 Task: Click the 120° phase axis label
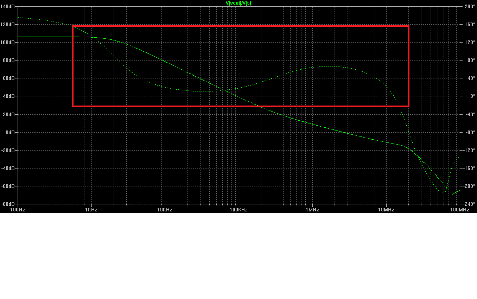470,42
